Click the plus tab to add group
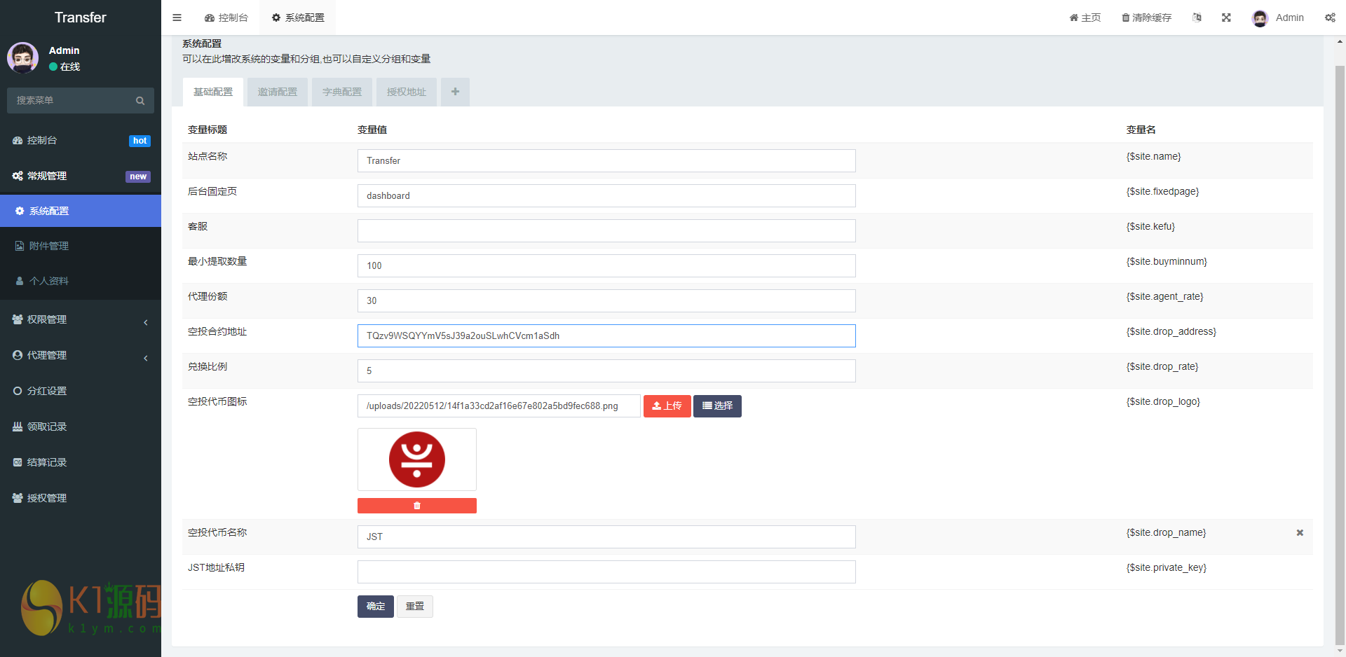This screenshot has height=657, width=1346. 455,92
